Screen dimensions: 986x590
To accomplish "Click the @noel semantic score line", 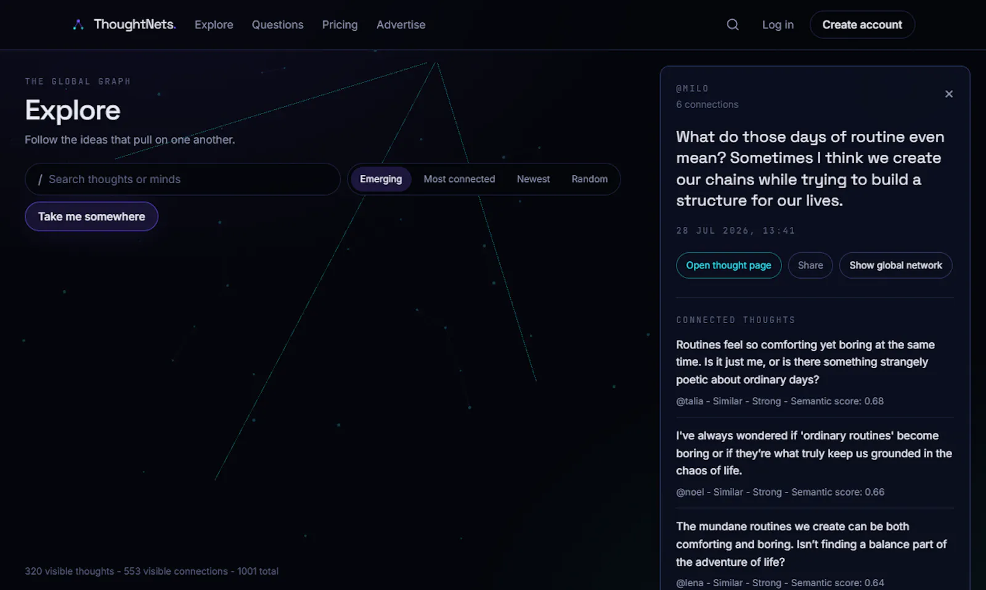I will coord(780,492).
